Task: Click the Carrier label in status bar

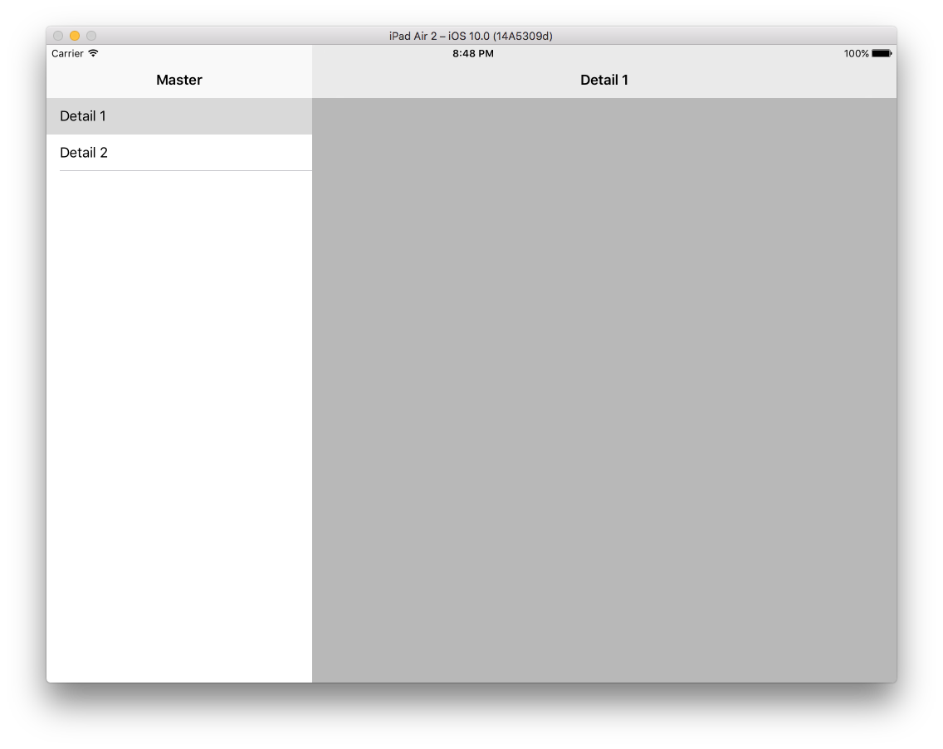Action: (x=67, y=53)
